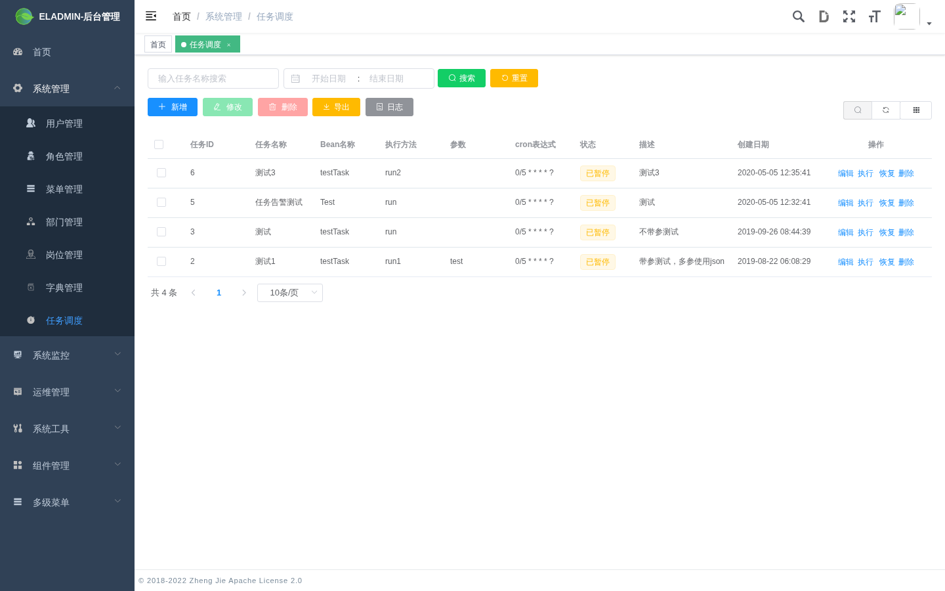Click the ELADMIN leaf logo
This screenshot has width=945, height=591.
[24, 16]
